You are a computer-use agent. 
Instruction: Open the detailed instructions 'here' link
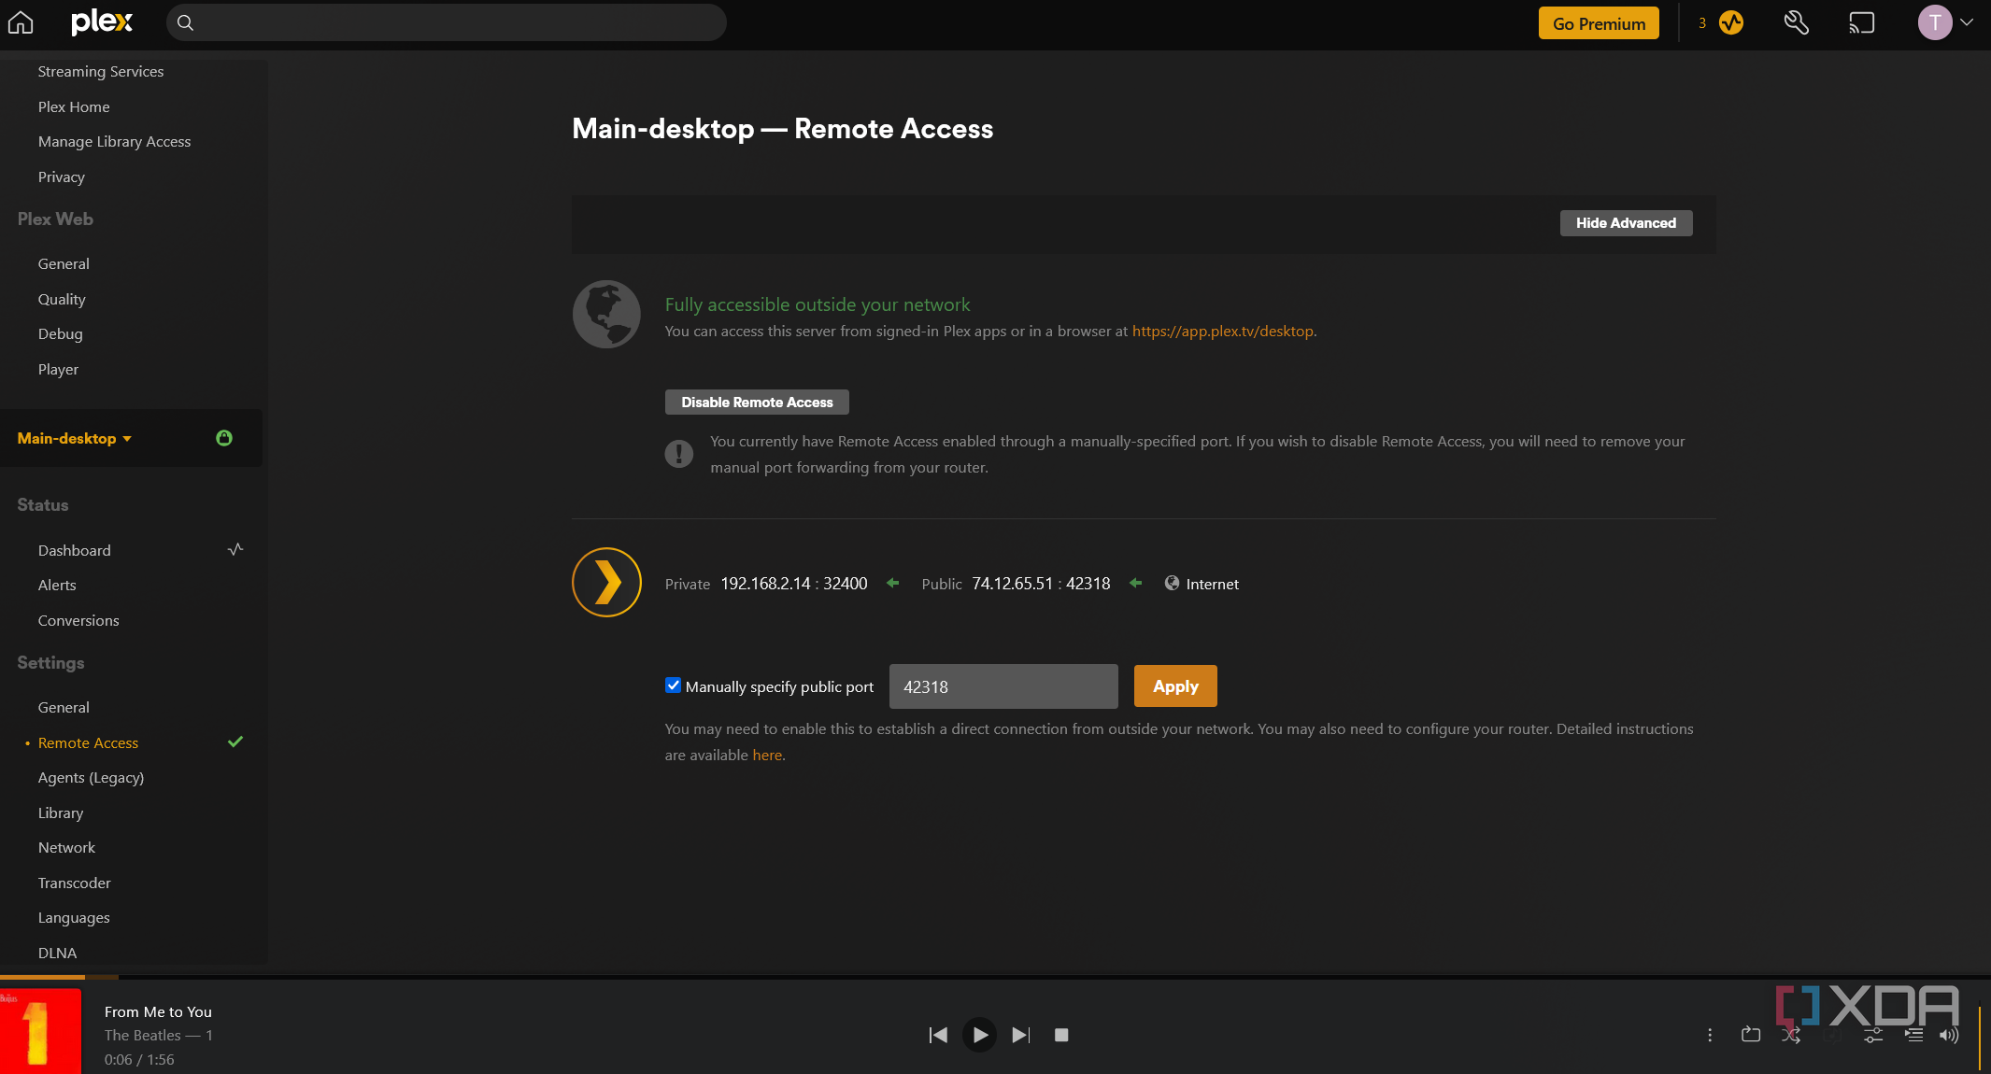[x=767, y=755]
